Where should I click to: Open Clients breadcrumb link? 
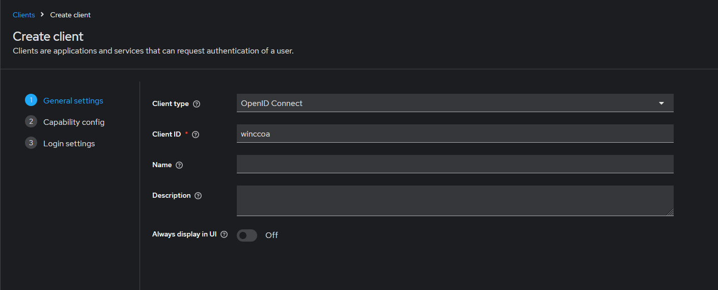(24, 15)
